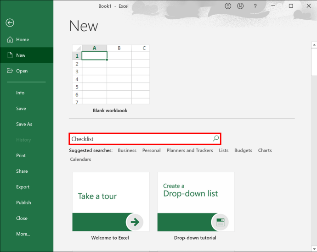Click the New document icon
The image size is (317, 252).
(x=10, y=55)
